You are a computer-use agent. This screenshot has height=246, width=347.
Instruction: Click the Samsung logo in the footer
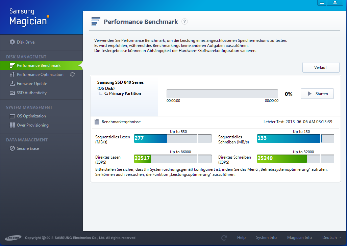coord(13,238)
